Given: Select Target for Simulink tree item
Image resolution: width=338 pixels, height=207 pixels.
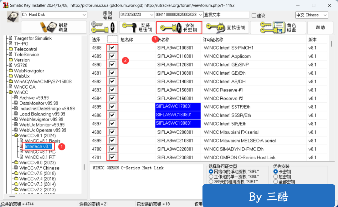Looking at the screenshot, I should pyautogui.click(x=33, y=38).
